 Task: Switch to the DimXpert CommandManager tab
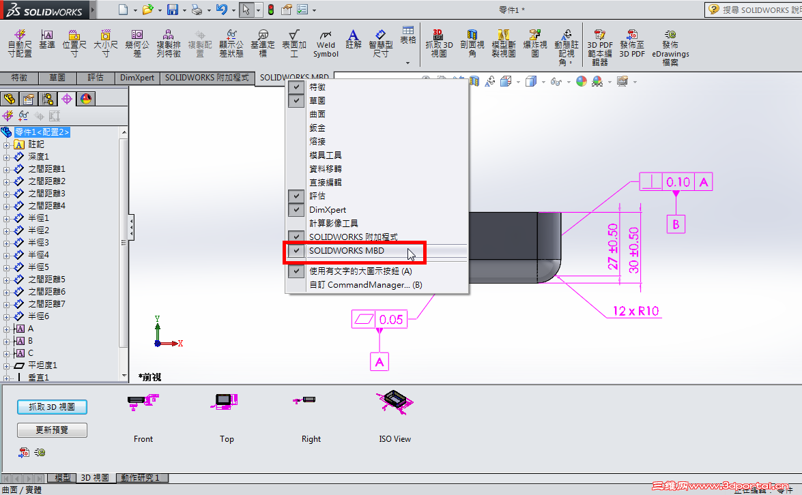(137, 77)
